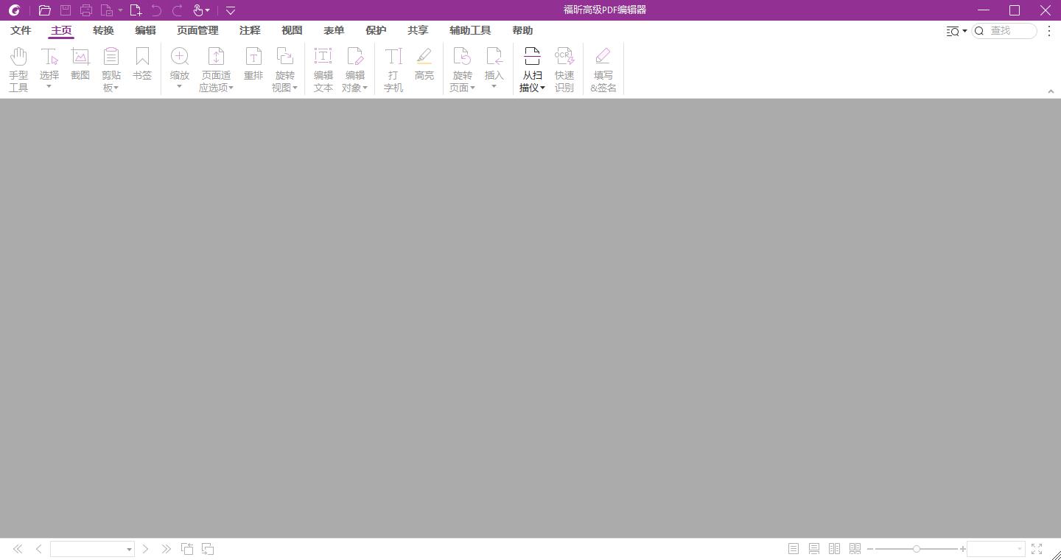Image resolution: width=1061 pixels, height=560 pixels.
Task: Open the page number combo box dropdown
Action: (x=129, y=549)
